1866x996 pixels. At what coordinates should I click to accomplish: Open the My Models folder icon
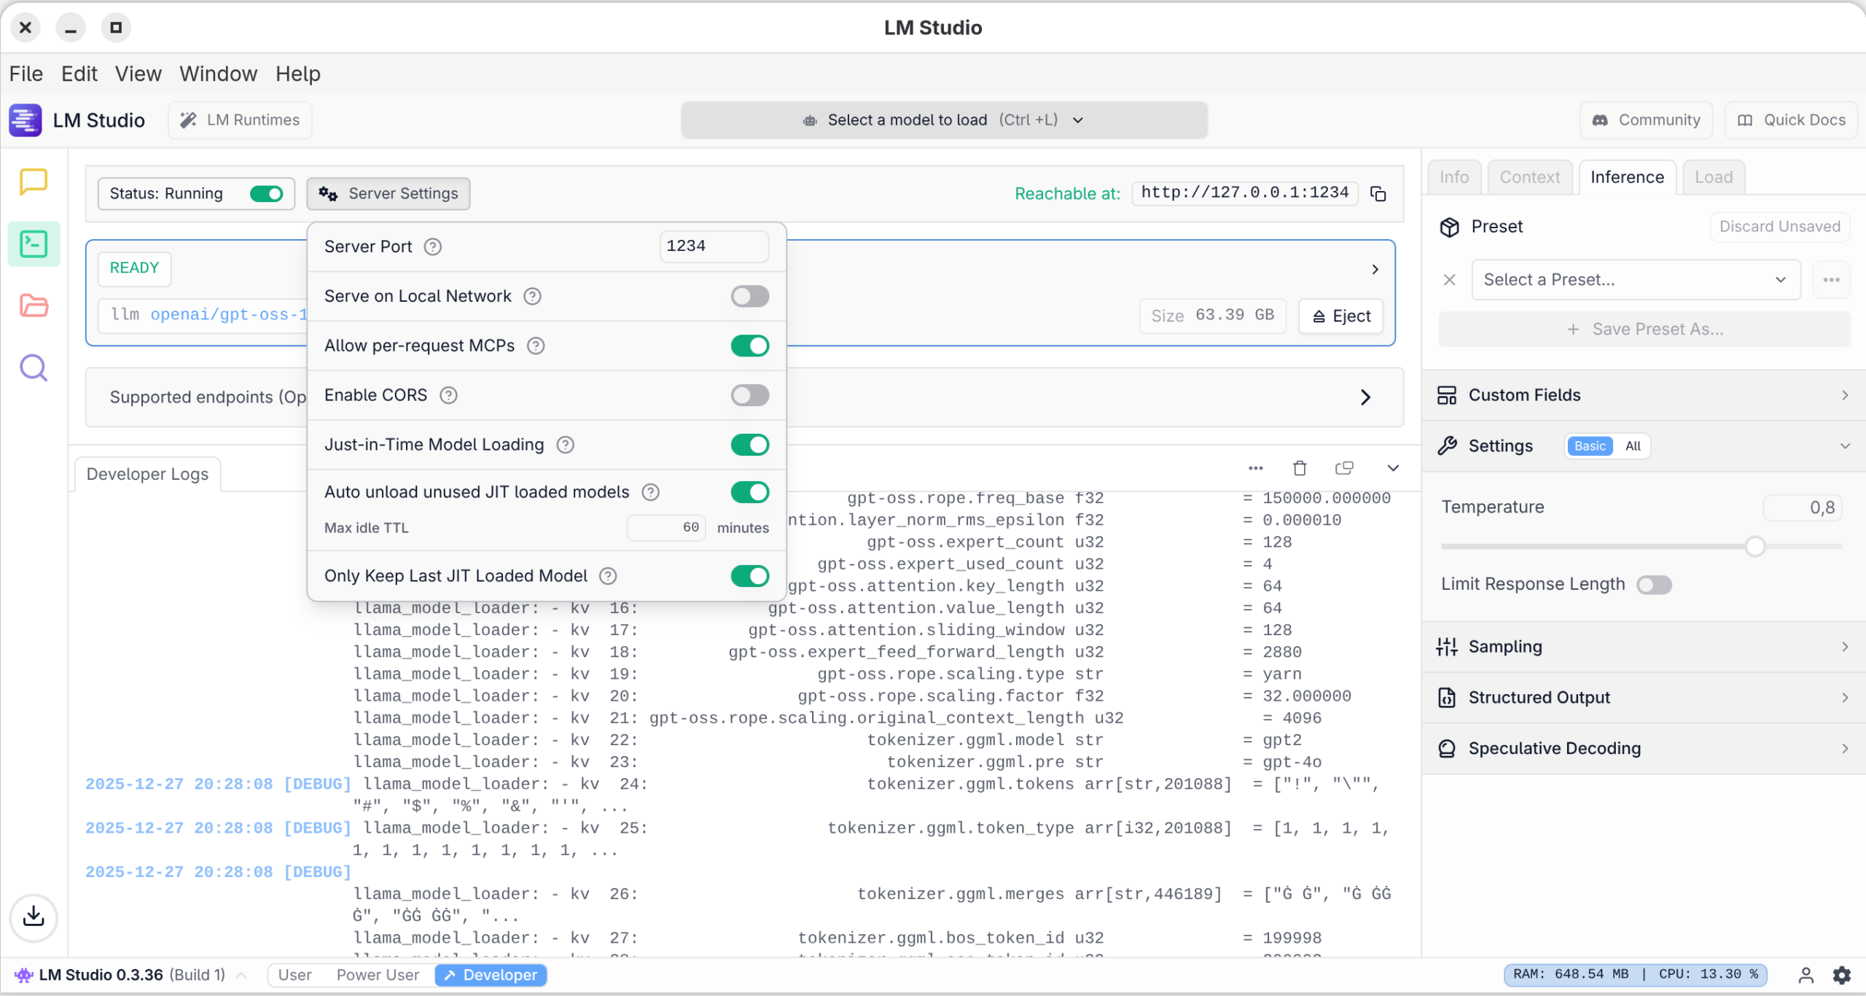tap(34, 306)
